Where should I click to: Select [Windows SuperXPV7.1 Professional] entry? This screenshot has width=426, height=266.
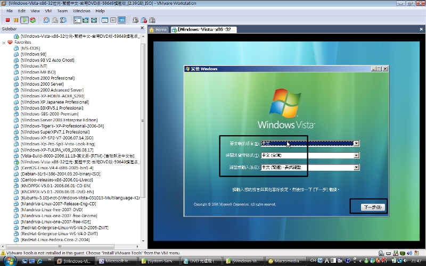click(x=55, y=132)
